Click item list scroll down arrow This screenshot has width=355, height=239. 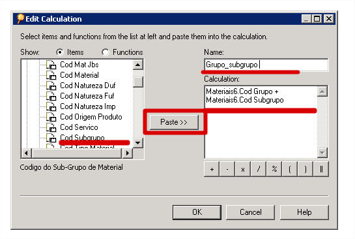click(x=138, y=143)
